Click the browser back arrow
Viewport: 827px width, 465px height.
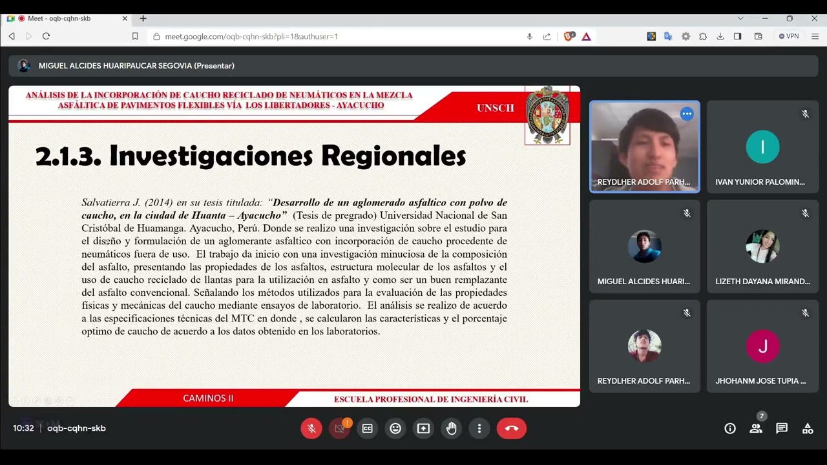[12, 36]
